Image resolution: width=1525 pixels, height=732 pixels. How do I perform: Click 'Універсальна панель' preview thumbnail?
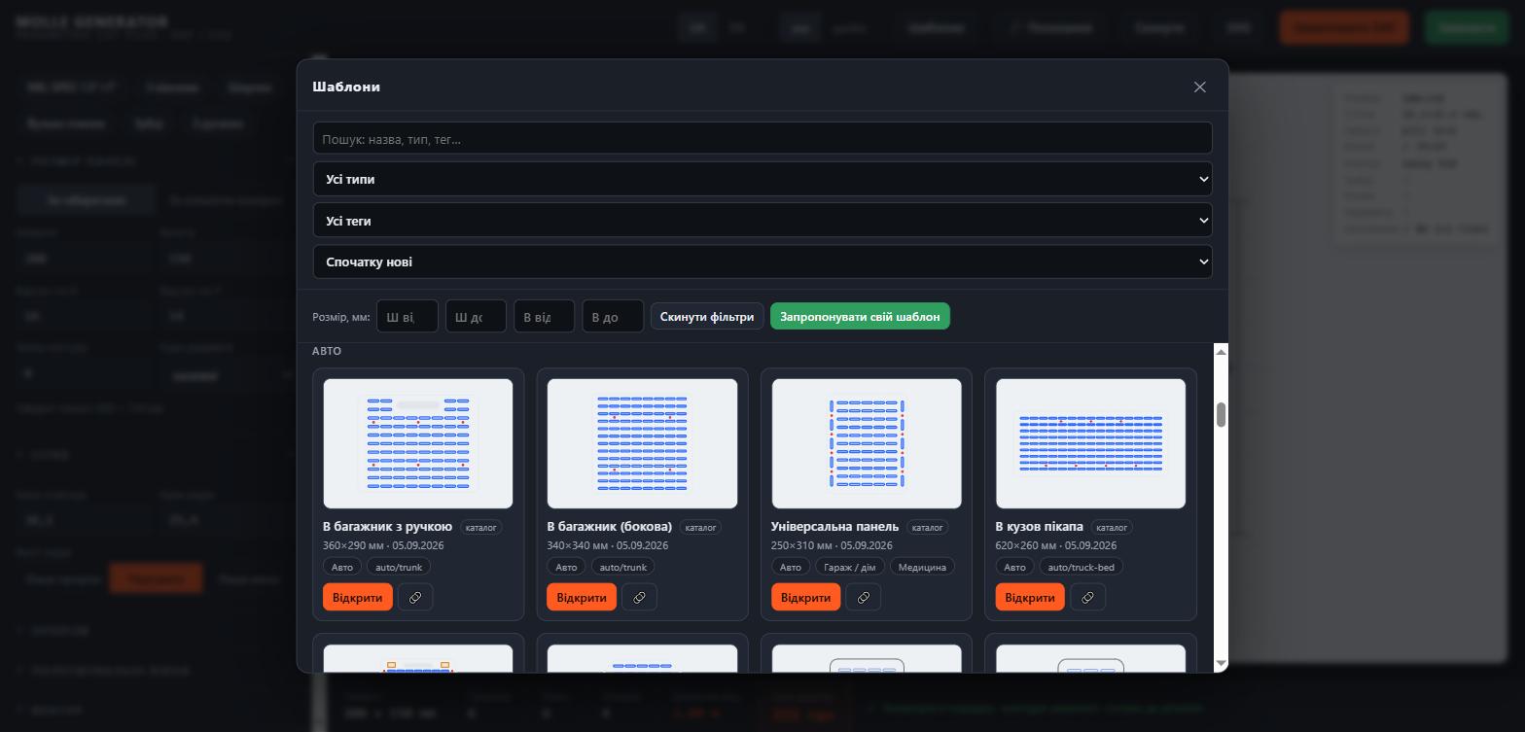pyautogui.click(x=867, y=443)
